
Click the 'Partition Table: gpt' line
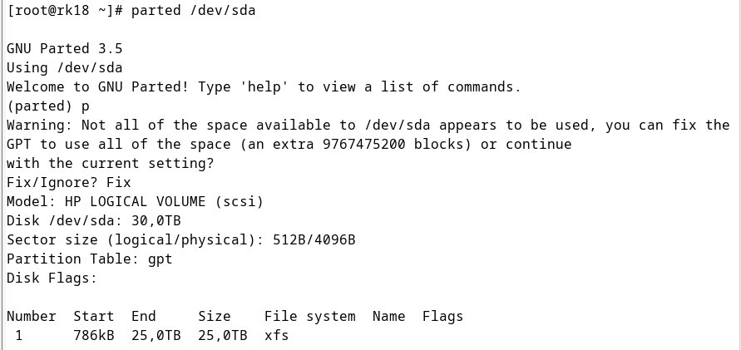(89, 259)
